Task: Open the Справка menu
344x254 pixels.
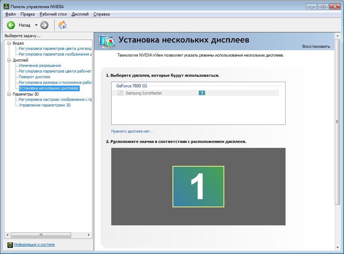Action: (102, 14)
